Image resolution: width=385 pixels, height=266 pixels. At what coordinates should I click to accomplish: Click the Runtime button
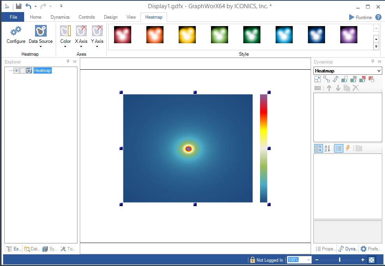[x=360, y=17]
